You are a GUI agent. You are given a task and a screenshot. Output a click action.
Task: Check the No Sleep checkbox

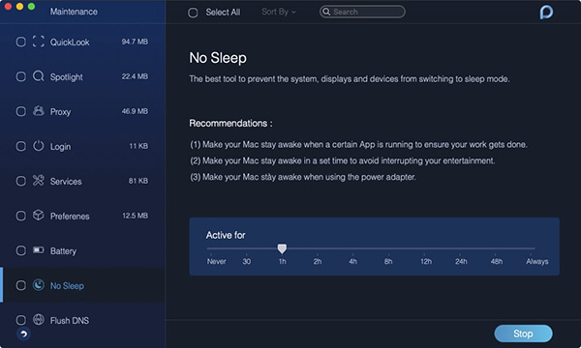[x=20, y=285]
